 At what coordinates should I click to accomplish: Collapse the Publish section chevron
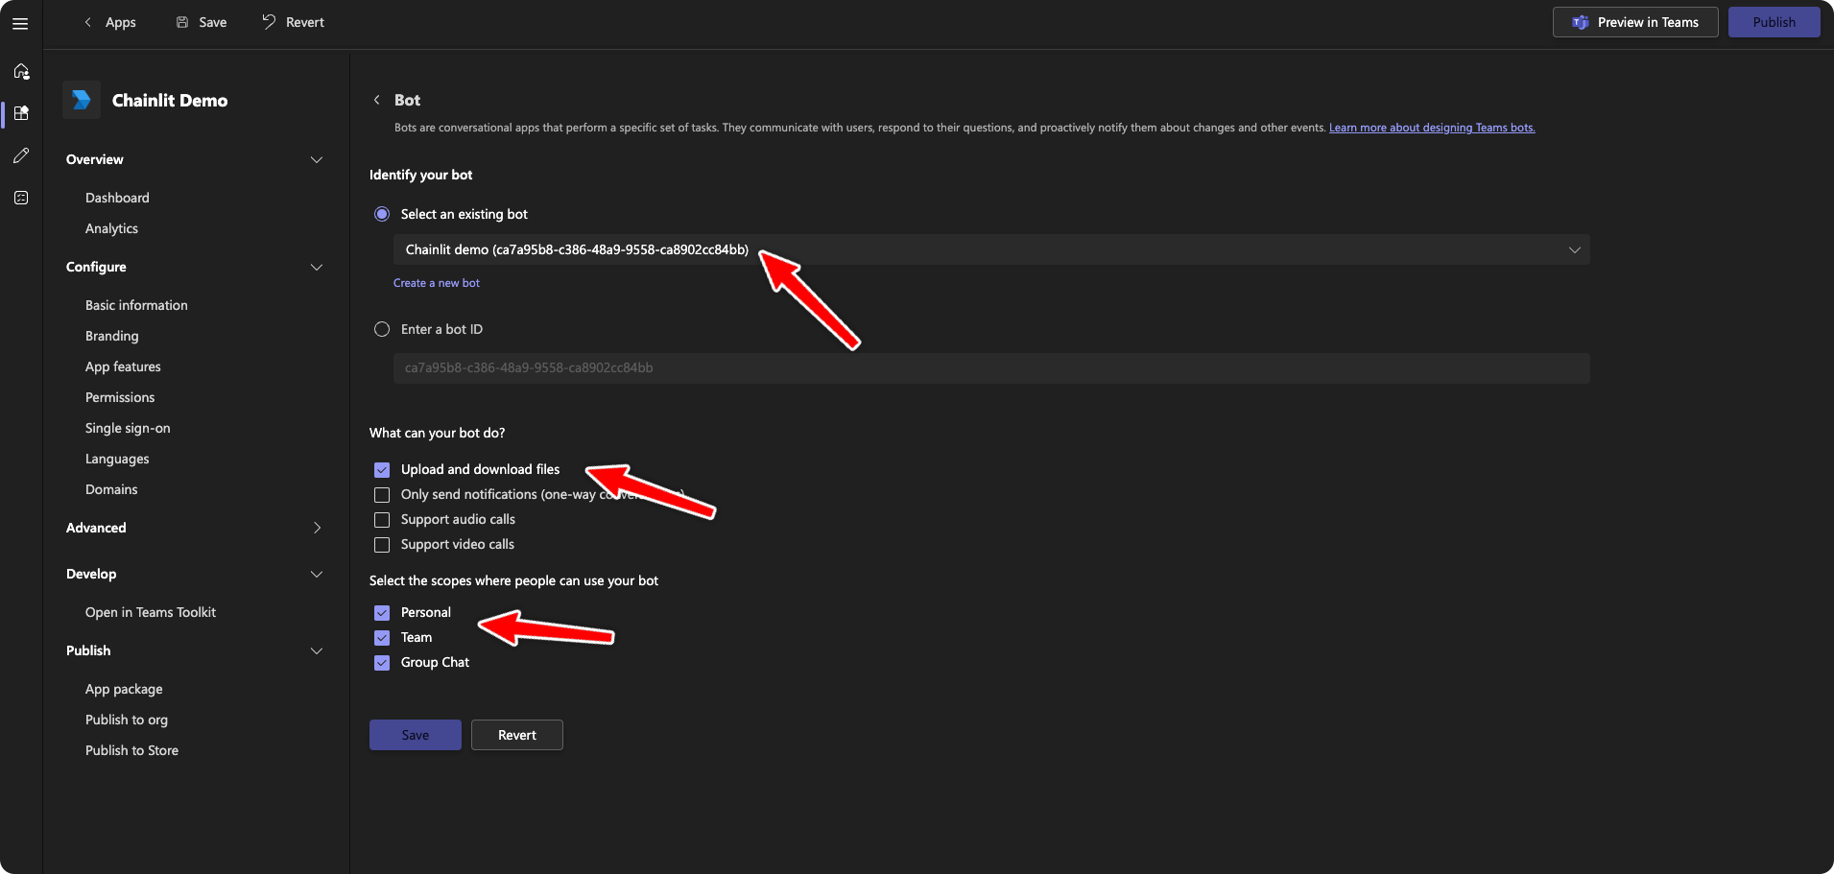317,650
